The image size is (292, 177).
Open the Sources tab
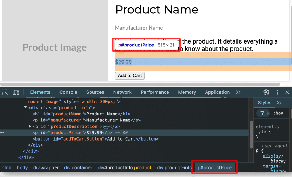coord(95,92)
